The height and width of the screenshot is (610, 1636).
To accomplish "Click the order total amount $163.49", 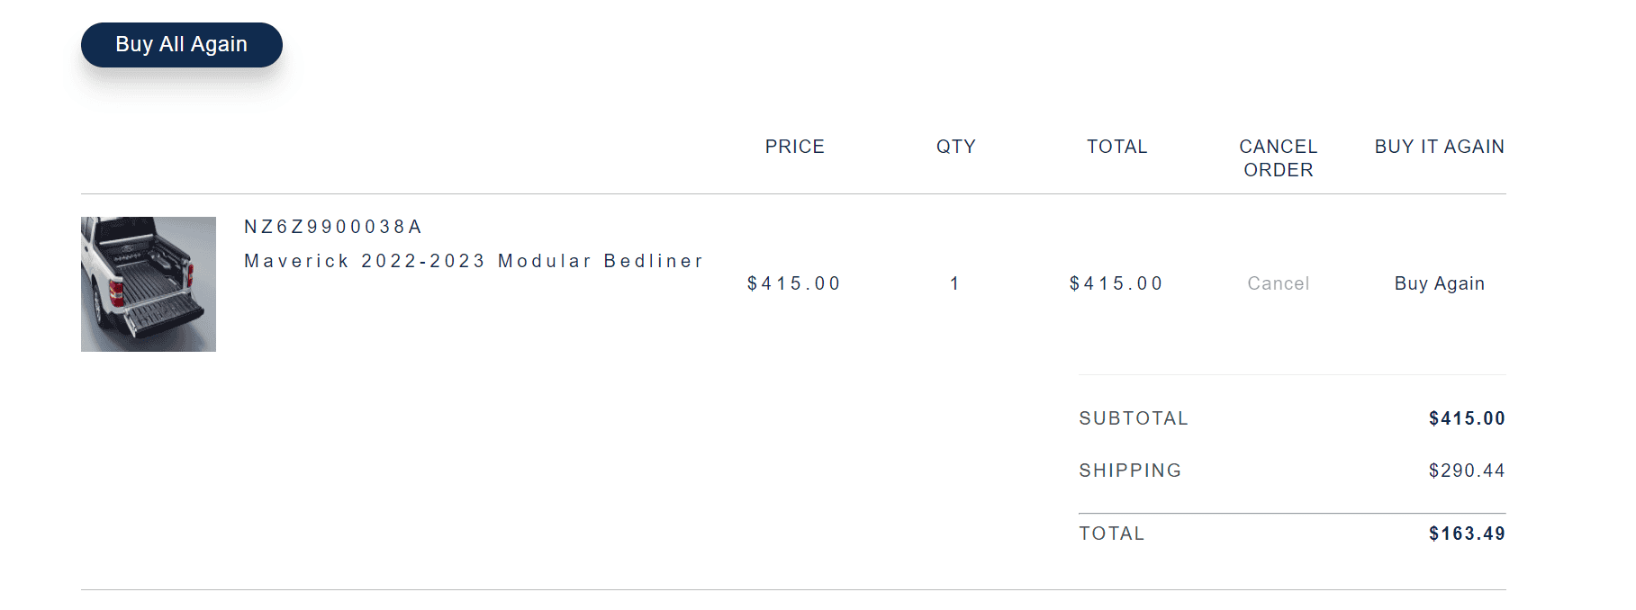I will point(1466,534).
